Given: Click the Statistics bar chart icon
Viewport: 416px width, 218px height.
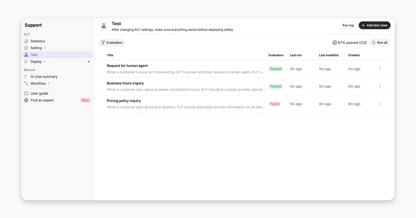Looking at the screenshot, I should 26,41.
